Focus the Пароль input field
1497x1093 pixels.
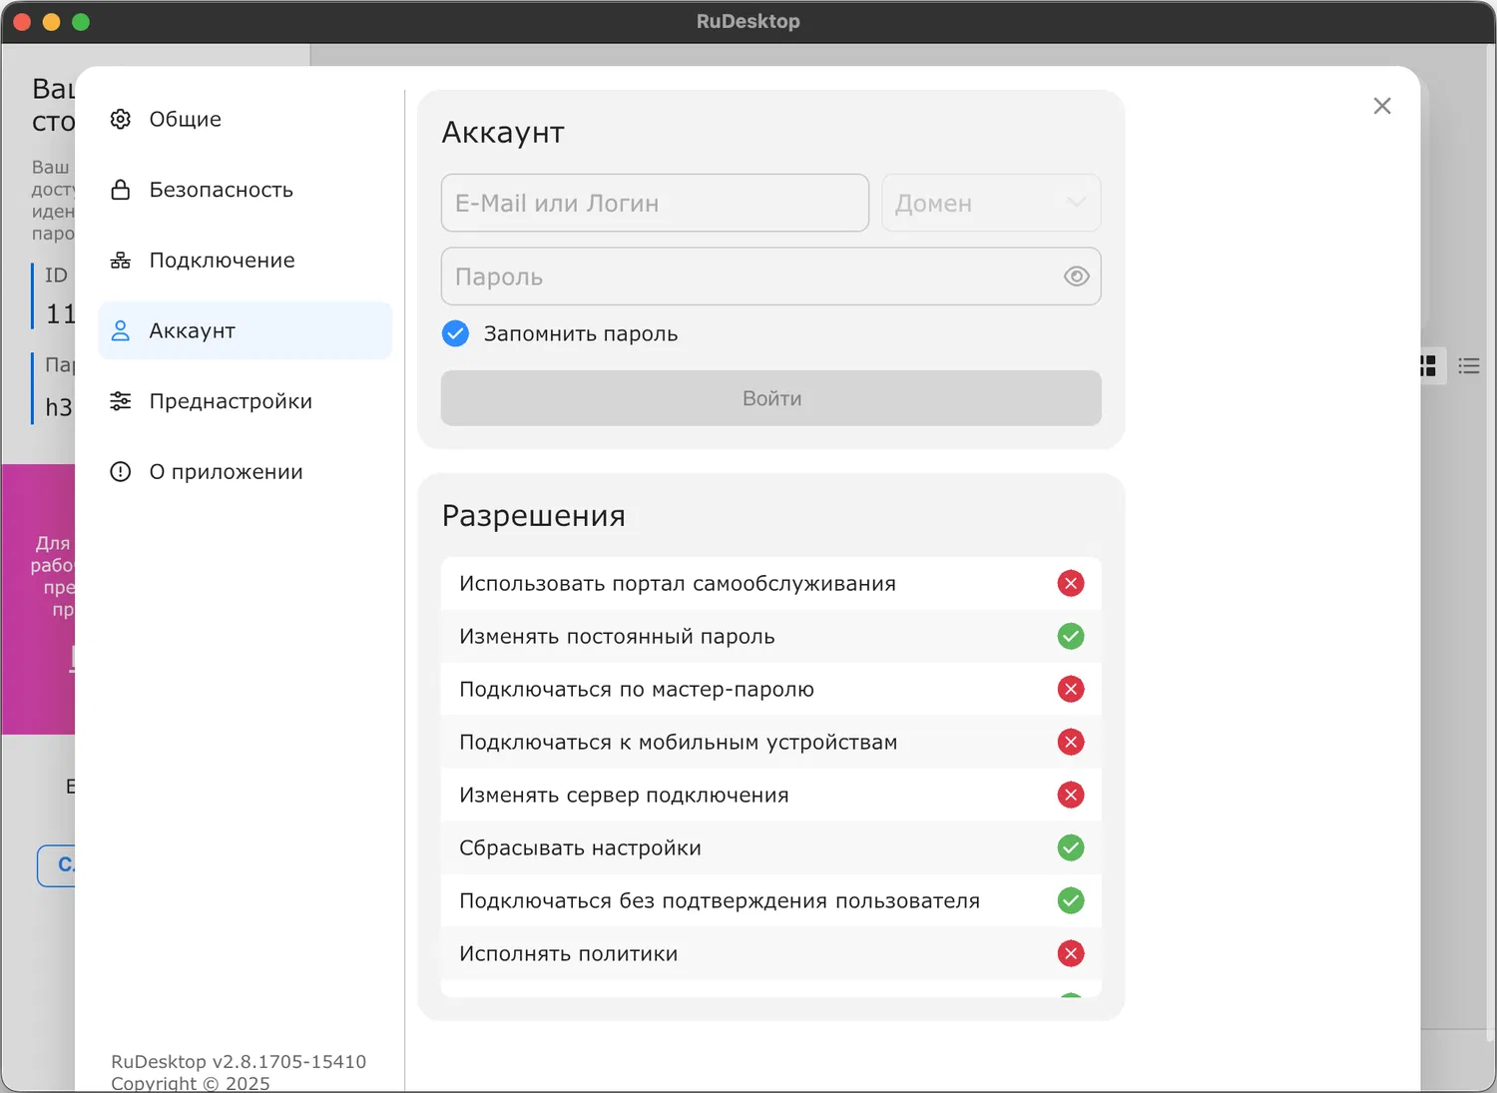point(748,276)
